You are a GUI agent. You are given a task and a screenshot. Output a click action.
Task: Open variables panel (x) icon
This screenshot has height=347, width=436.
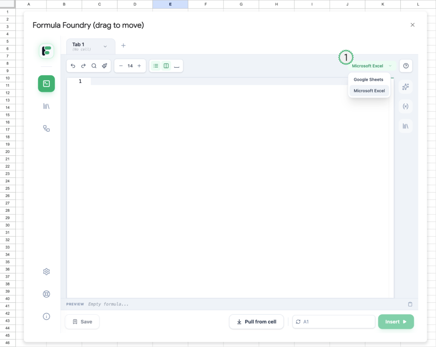click(405, 106)
